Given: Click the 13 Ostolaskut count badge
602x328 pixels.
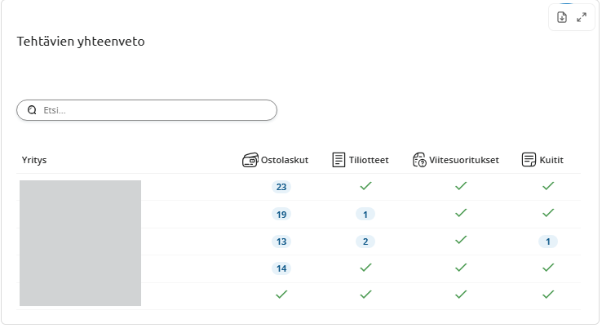Looking at the screenshot, I should click(281, 242).
